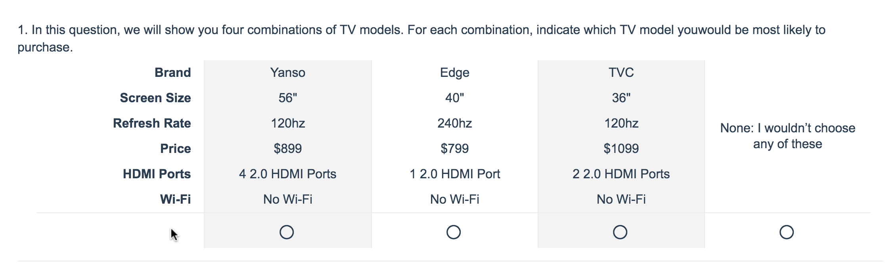Viewport: 885px width, 271px height.
Task: Click the "None: I wouldn't choose any" text
Action: [787, 136]
